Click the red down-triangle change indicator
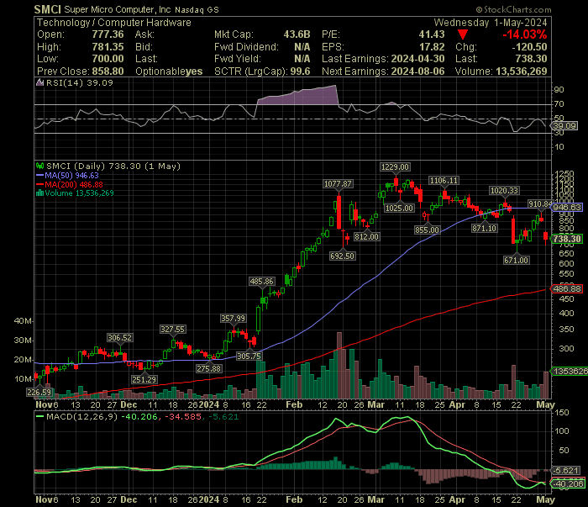The image size is (588, 507). 463,35
